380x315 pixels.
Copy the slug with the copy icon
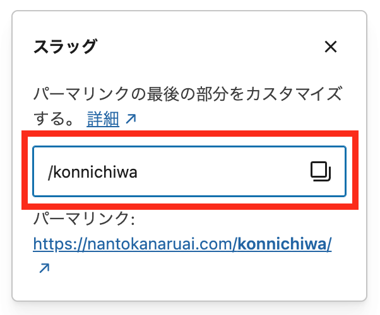(321, 171)
